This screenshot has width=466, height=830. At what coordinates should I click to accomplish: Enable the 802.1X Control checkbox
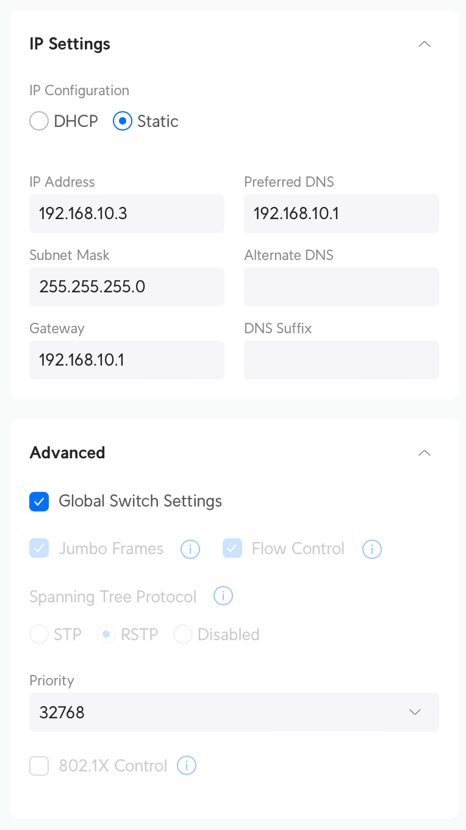point(39,766)
